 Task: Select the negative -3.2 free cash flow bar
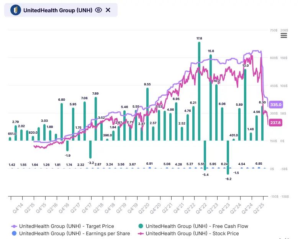tap(90, 149)
